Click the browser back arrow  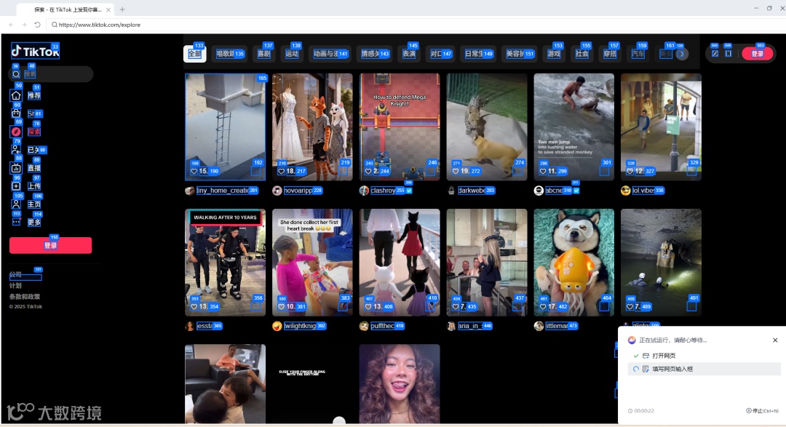point(11,25)
